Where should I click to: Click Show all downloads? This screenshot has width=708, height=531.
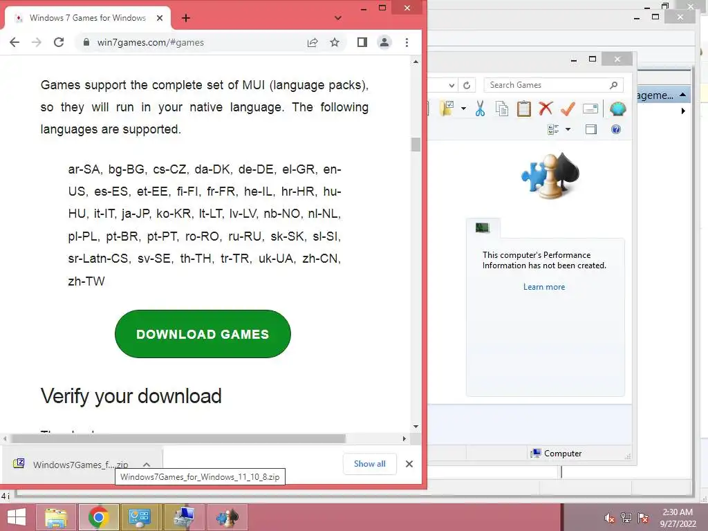pos(370,464)
